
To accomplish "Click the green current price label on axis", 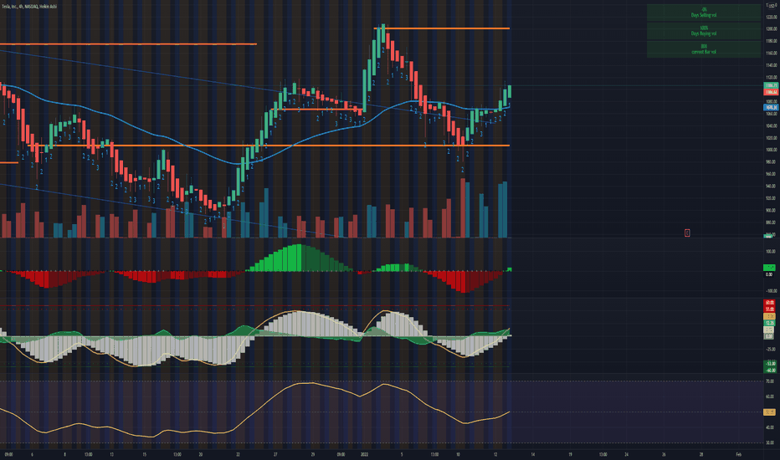I will [771, 85].
